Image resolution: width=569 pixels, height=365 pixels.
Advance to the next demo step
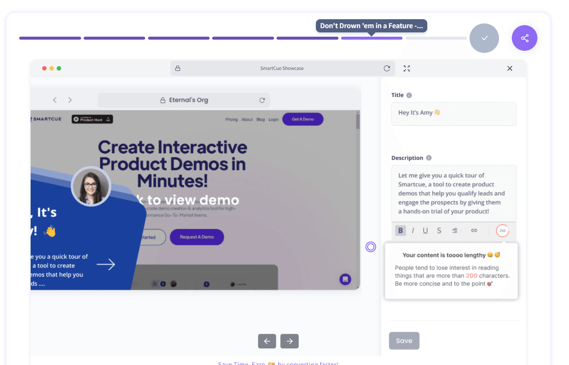(x=289, y=341)
